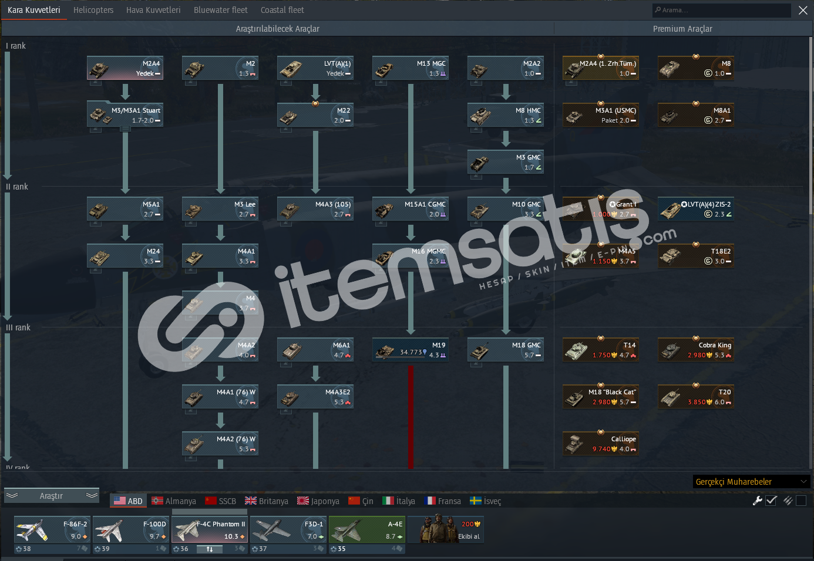Select the M15A1 CGMC vehicle card

pyautogui.click(x=411, y=209)
